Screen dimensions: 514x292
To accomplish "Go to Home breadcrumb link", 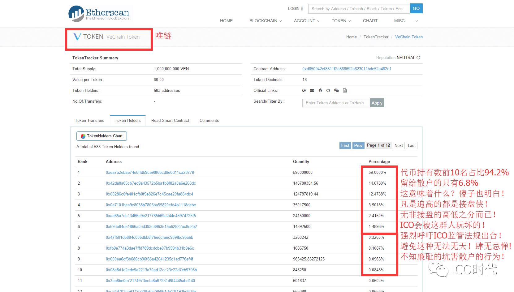I will (x=352, y=37).
